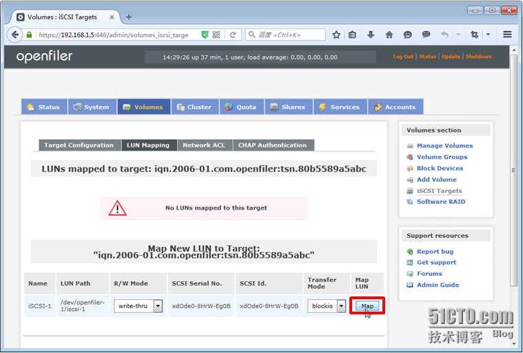523x353 pixels.
Task: Click the green shield icon in address bar
Action: pyautogui.click(x=205, y=34)
